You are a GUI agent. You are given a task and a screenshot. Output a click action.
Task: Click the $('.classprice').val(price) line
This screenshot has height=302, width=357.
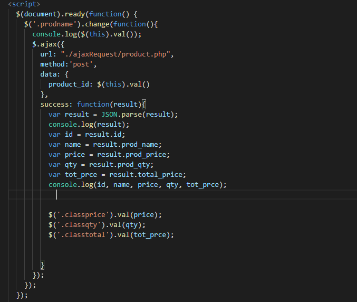pyautogui.click(x=105, y=215)
